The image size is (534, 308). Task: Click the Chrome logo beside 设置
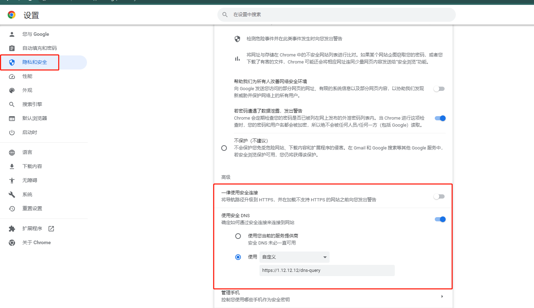(x=12, y=15)
